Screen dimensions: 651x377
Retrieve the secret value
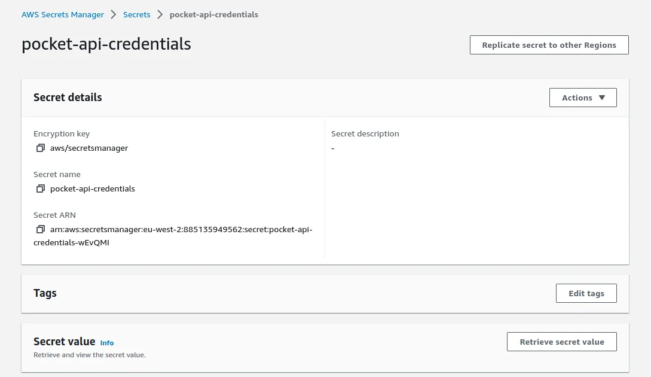pyautogui.click(x=561, y=342)
